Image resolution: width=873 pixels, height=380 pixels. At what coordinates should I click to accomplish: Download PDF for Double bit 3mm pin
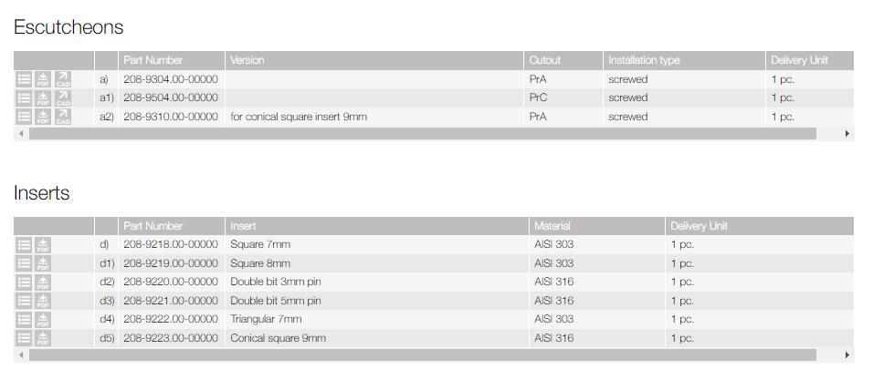click(x=44, y=282)
